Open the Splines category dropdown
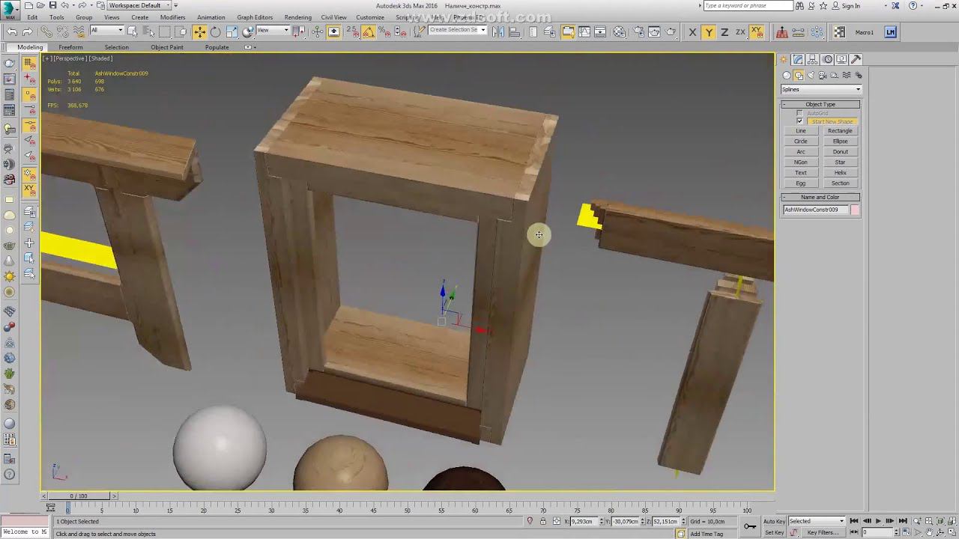The height and width of the screenshot is (539, 959). pos(820,89)
